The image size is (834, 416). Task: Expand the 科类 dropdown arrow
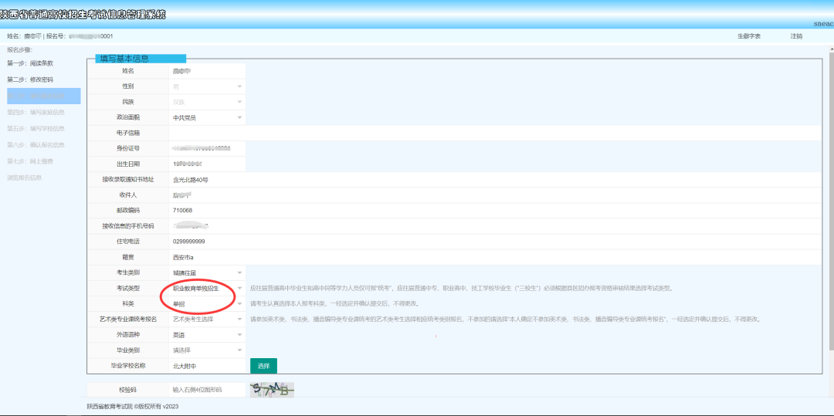(239, 304)
